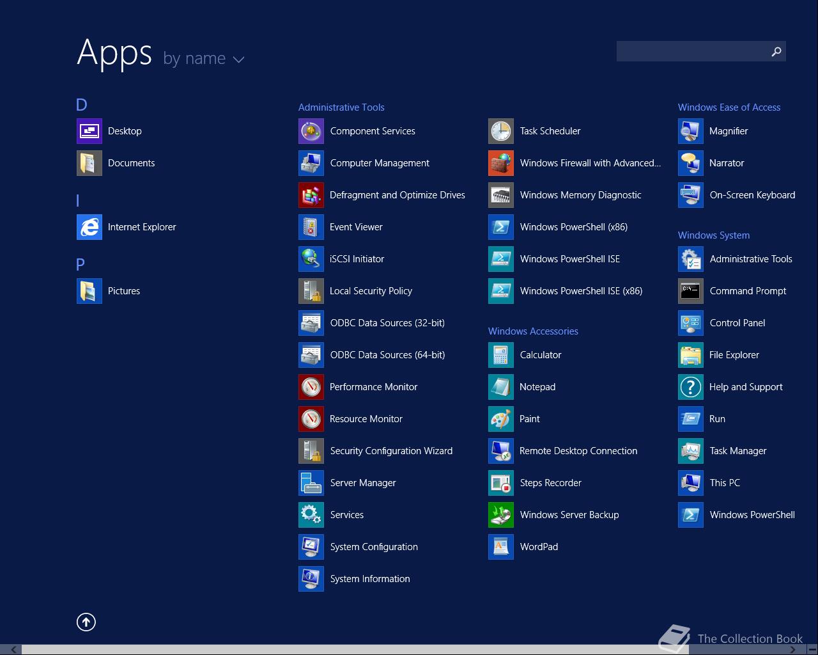Viewport: 818px width, 655px height.
Task: Click the up arrow to return to Start
Action: [x=86, y=622]
